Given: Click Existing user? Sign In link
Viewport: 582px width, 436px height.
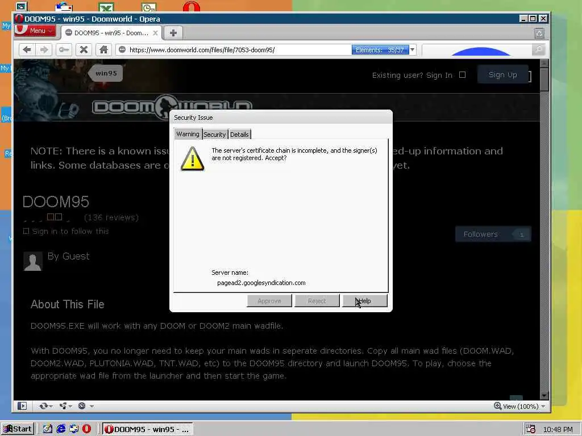Looking at the screenshot, I should point(412,76).
